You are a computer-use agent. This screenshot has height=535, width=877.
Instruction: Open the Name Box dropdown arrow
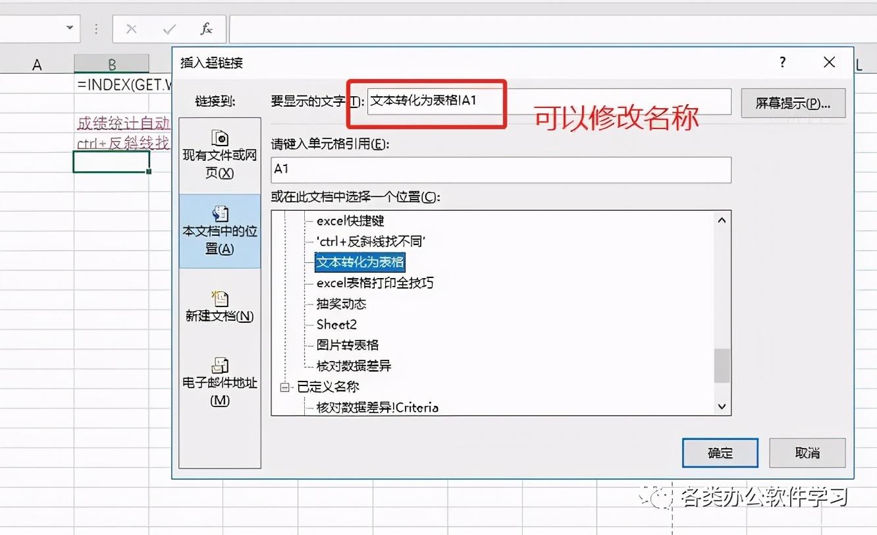pos(69,28)
